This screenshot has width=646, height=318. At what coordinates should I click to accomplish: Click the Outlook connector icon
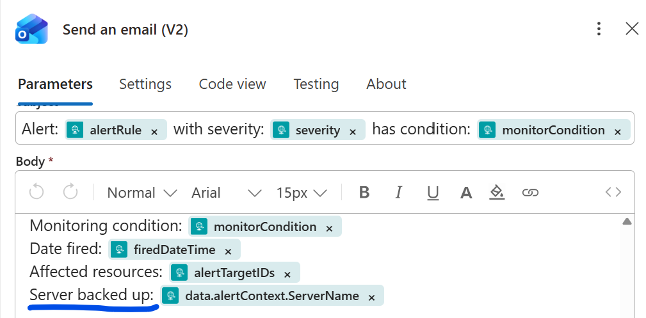(31, 29)
